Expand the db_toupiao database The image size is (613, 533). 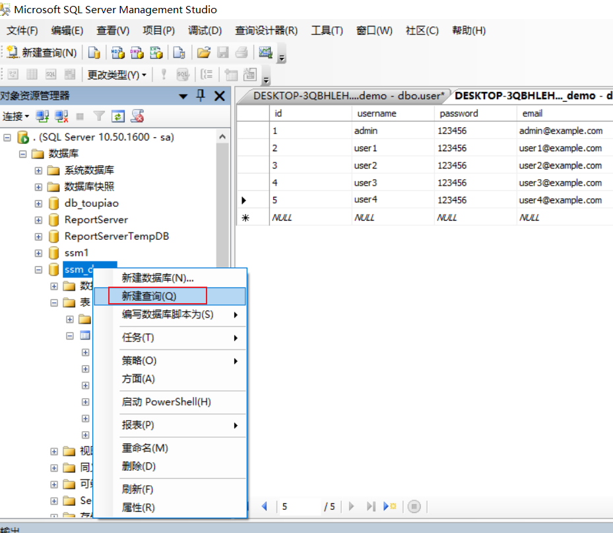(38, 203)
